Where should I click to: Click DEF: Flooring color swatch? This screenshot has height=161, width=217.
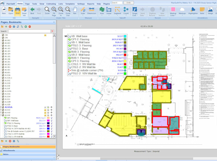(48, 118)
